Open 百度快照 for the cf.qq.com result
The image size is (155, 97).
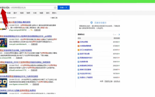coord(37,30)
